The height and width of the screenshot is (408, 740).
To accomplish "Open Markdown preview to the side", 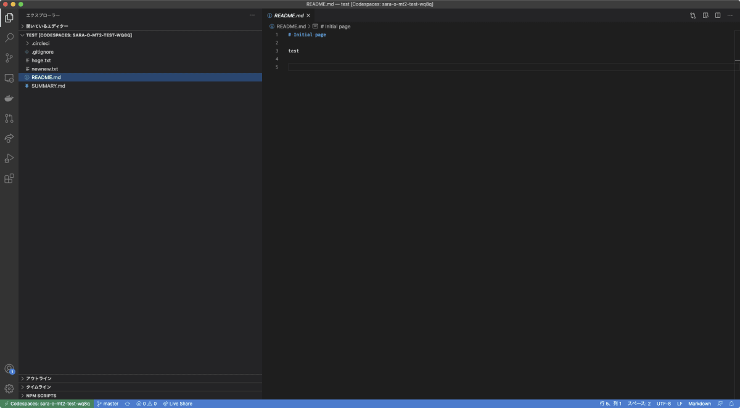I will [705, 15].
